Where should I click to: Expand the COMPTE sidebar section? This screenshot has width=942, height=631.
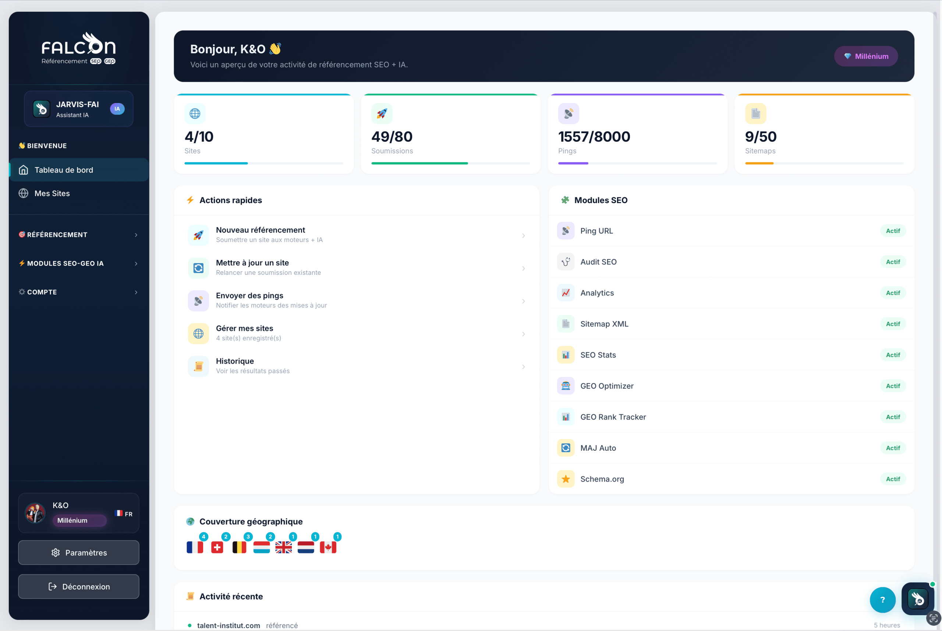[78, 292]
